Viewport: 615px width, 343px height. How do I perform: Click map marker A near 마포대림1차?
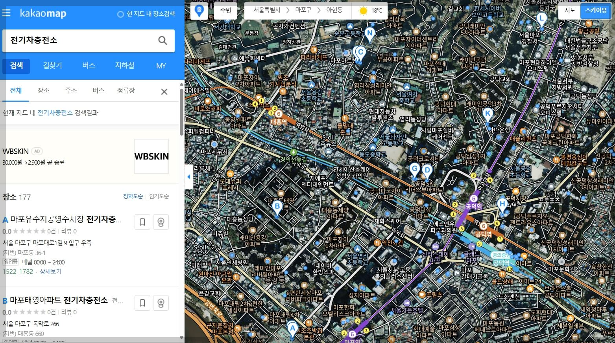(x=292, y=330)
